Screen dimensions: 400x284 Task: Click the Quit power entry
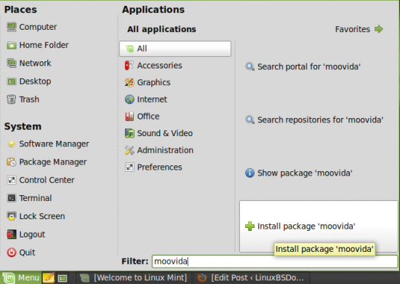pyautogui.click(x=21, y=253)
